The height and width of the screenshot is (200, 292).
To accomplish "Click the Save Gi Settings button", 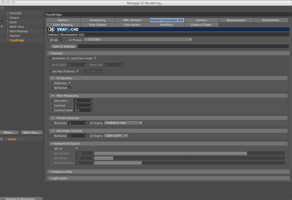I will click(64, 47).
